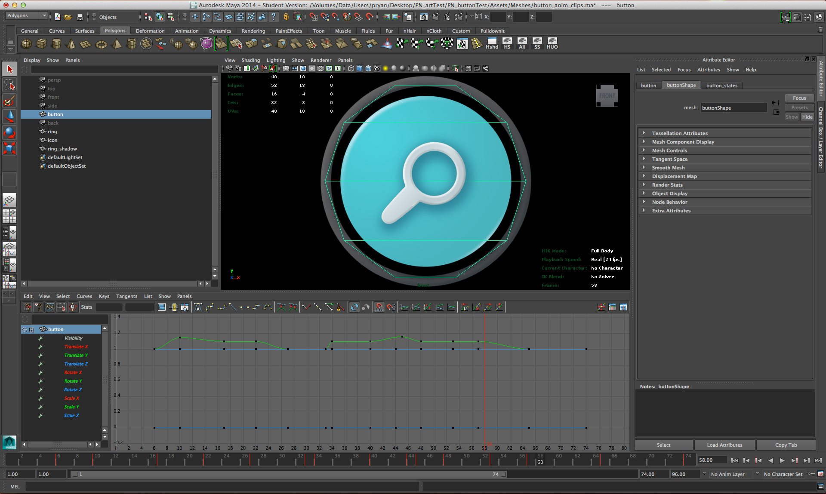The width and height of the screenshot is (826, 494).
Task: Toggle the Hide button in Attribute Editor
Action: tap(808, 117)
